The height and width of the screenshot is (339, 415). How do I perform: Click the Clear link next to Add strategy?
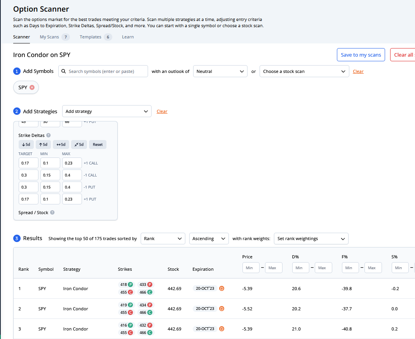(x=162, y=111)
